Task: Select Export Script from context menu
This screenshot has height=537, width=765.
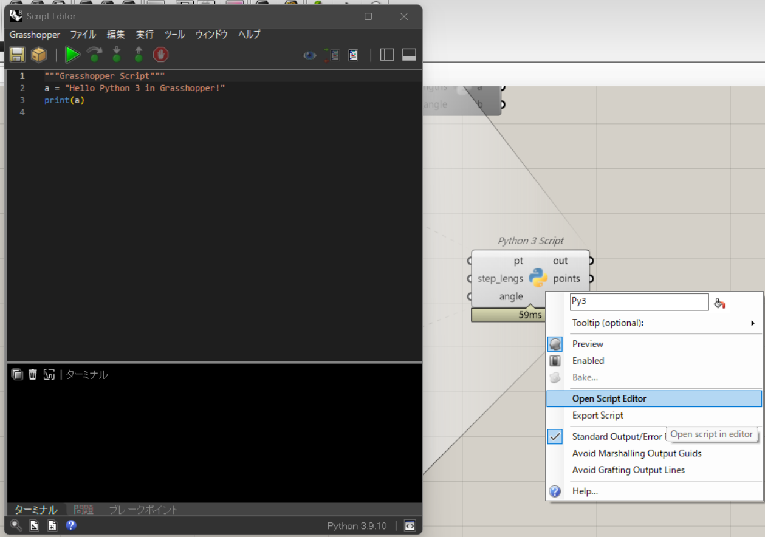Action: point(598,416)
